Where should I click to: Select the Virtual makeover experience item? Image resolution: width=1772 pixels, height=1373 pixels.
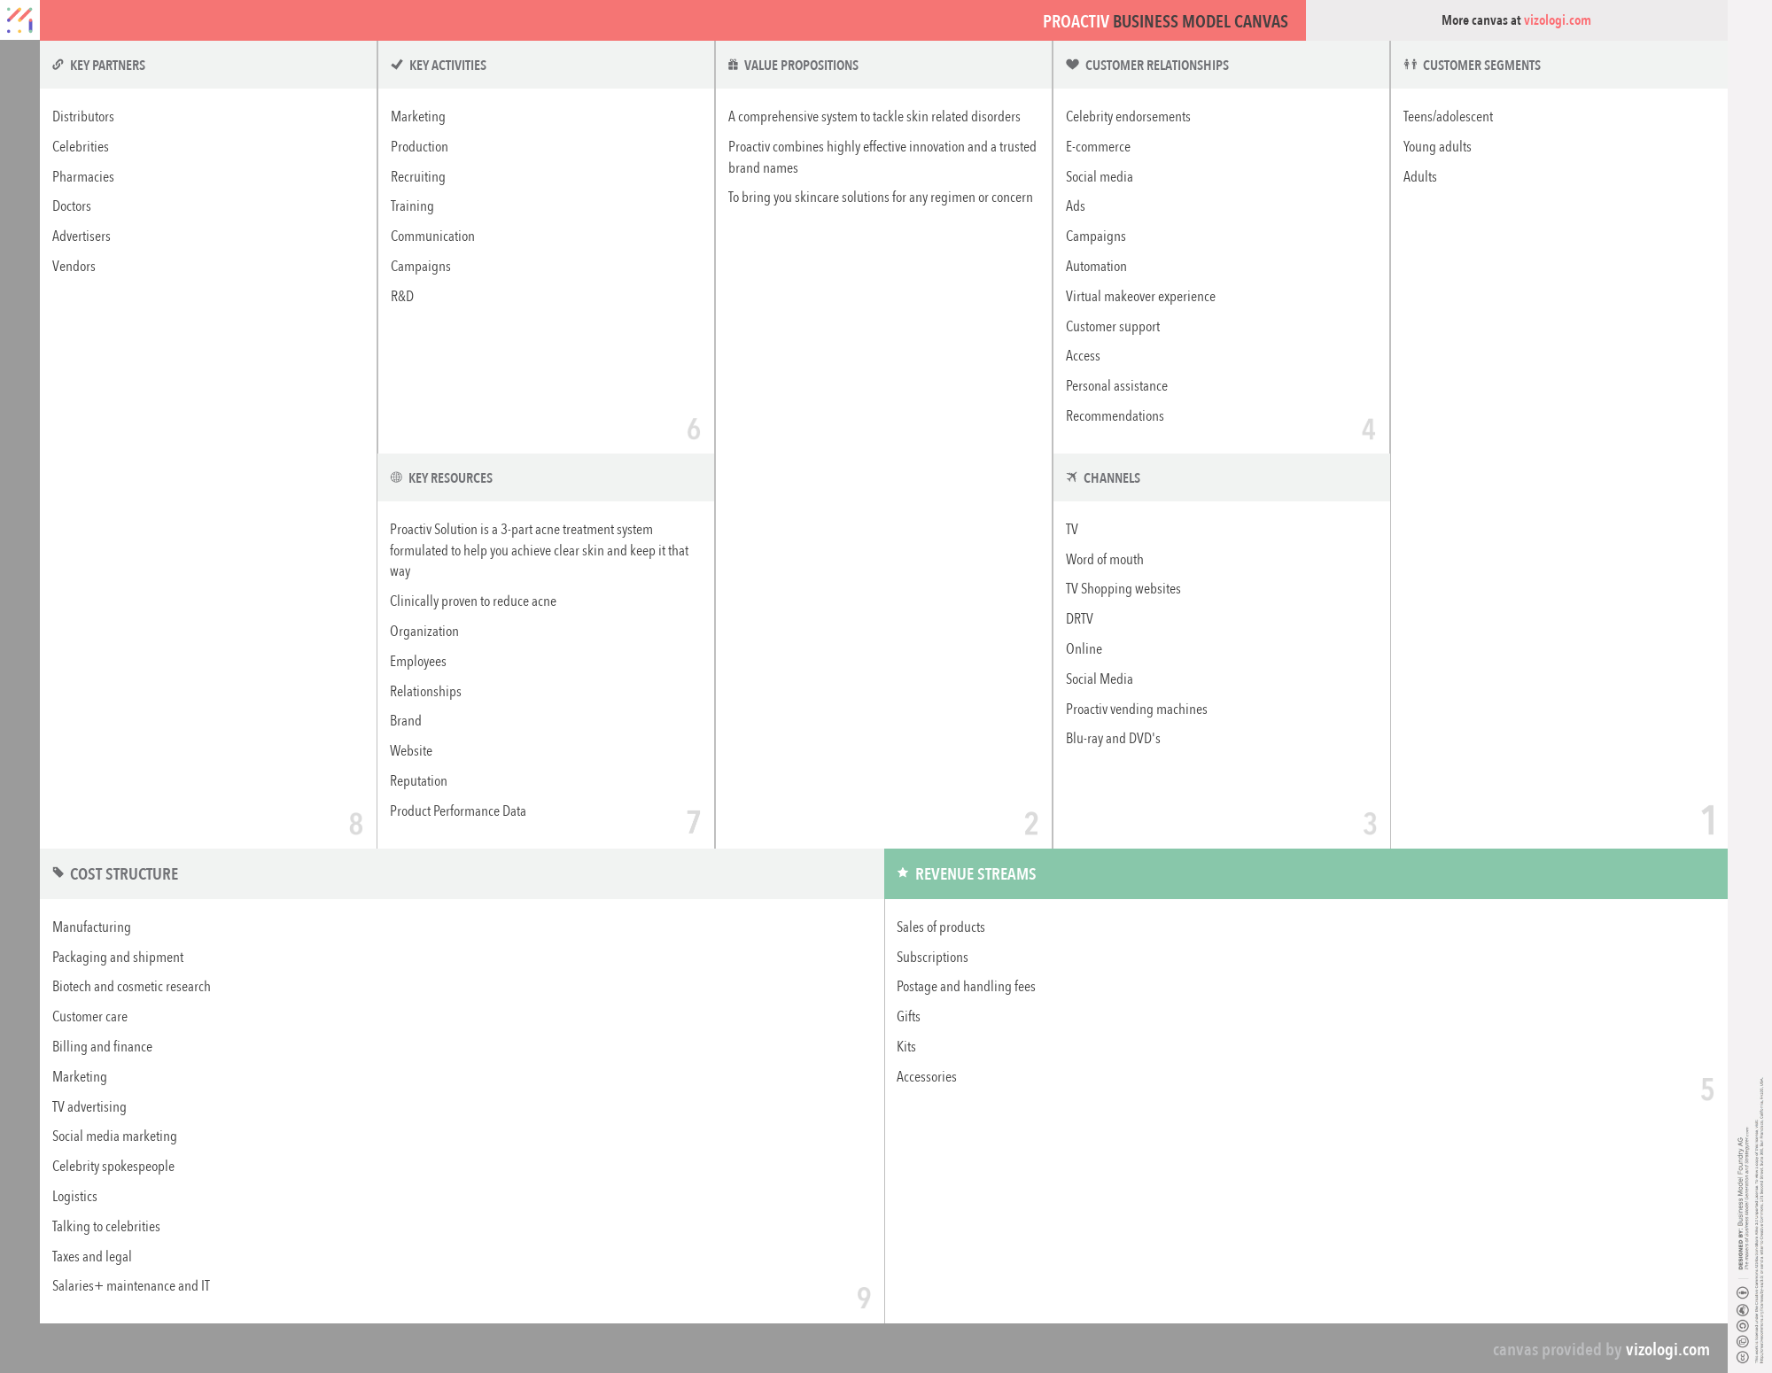coord(1139,297)
